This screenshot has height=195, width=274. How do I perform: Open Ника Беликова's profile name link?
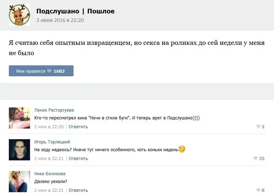point(50,174)
